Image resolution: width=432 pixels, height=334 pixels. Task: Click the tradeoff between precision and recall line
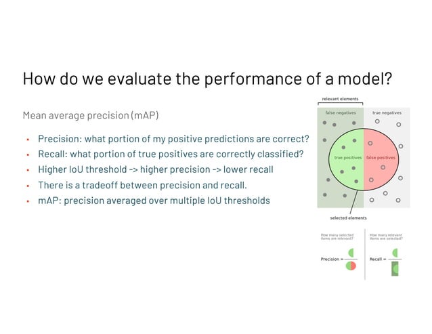click(142, 185)
